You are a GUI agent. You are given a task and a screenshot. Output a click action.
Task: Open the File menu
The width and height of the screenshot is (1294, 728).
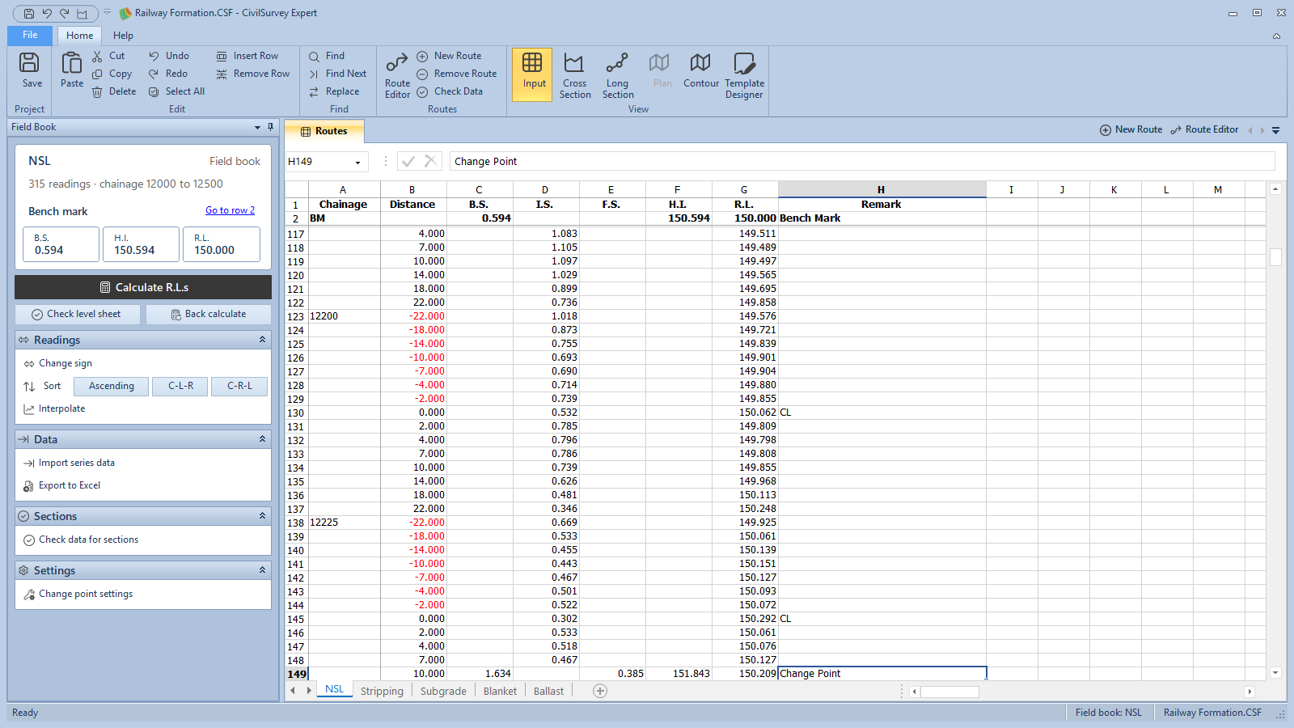pyautogui.click(x=30, y=35)
